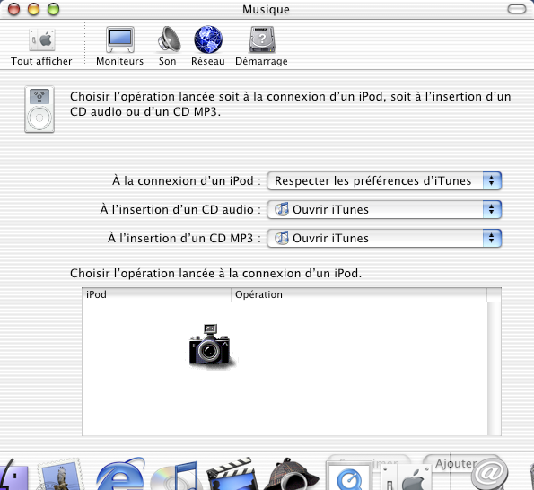The width and height of the screenshot is (534, 490).
Task: Launch Internet Explorer from the Dock
Action: 121,475
